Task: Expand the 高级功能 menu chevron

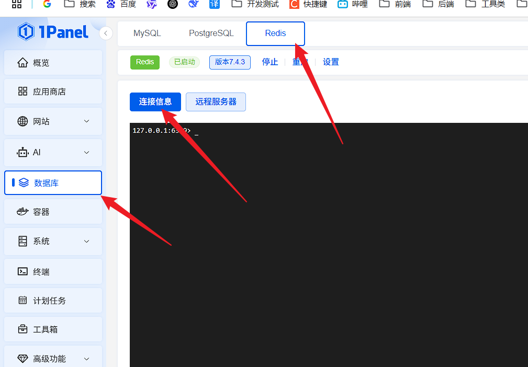Action: [x=87, y=359]
